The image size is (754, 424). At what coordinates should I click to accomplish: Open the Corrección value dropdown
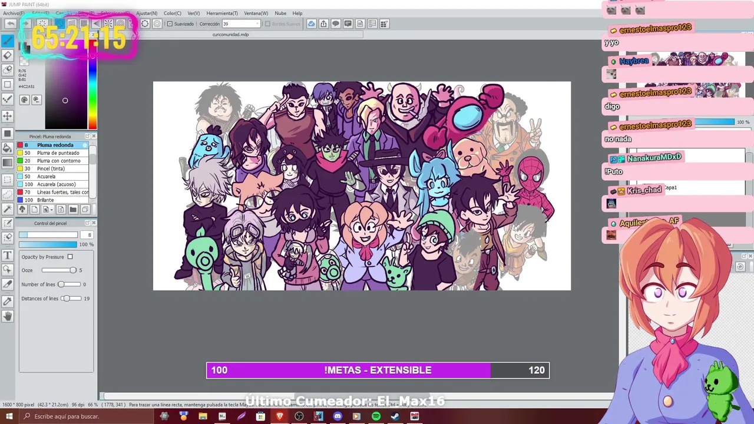257,24
